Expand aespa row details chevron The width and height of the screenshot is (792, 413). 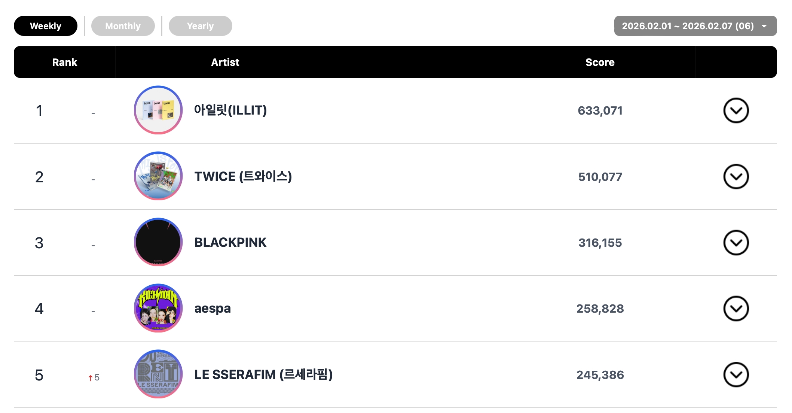(736, 309)
